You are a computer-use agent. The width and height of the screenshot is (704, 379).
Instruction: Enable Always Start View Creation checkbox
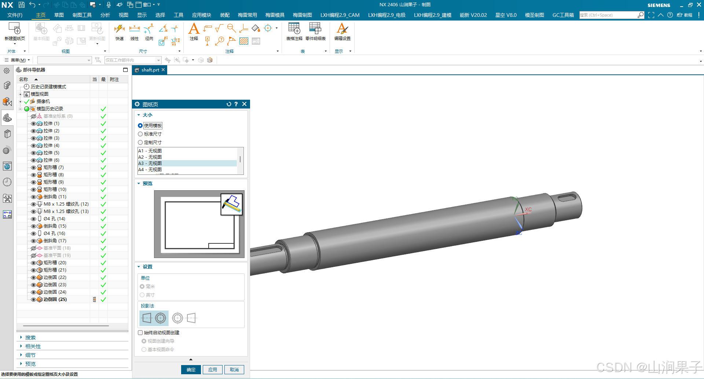pos(140,333)
